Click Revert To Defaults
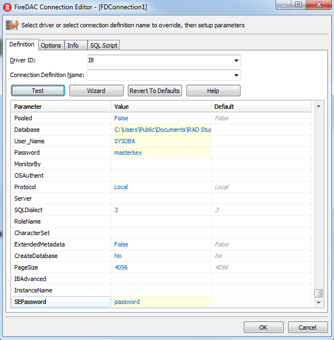The height and width of the screenshot is (340, 334). coord(155,91)
